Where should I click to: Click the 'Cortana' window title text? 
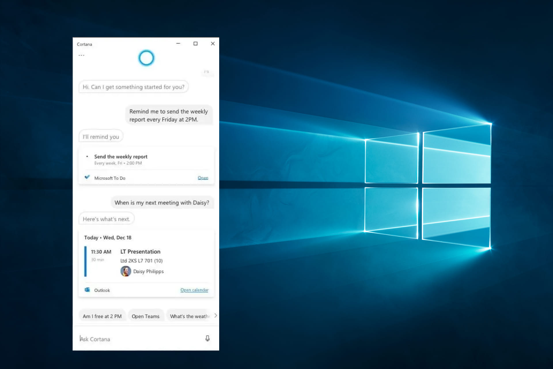84,44
